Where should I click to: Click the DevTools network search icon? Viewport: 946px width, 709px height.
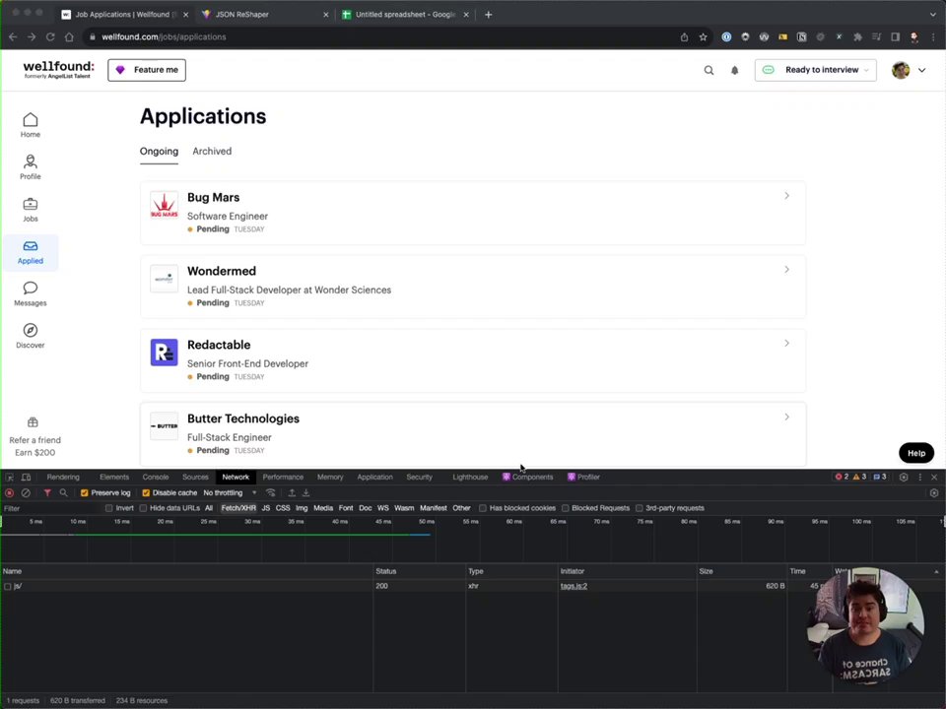click(63, 492)
